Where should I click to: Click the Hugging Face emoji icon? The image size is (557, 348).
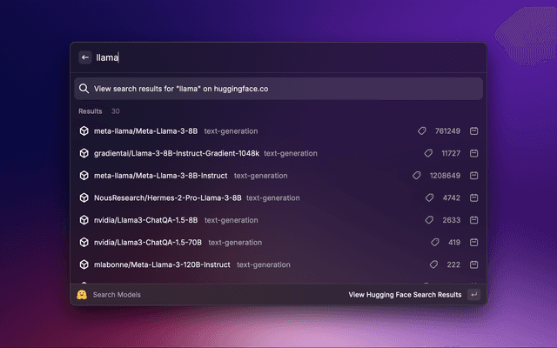tap(81, 295)
